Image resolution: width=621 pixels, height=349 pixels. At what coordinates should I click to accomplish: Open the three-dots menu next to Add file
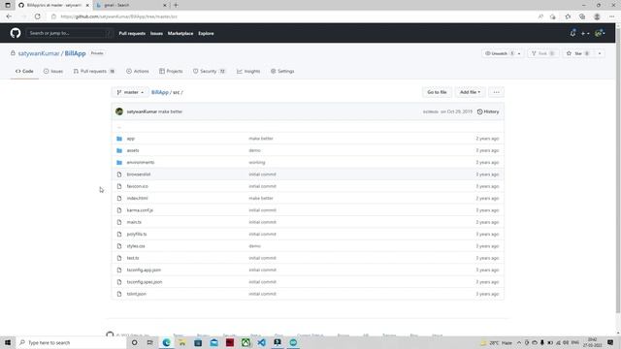tap(496, 92)
